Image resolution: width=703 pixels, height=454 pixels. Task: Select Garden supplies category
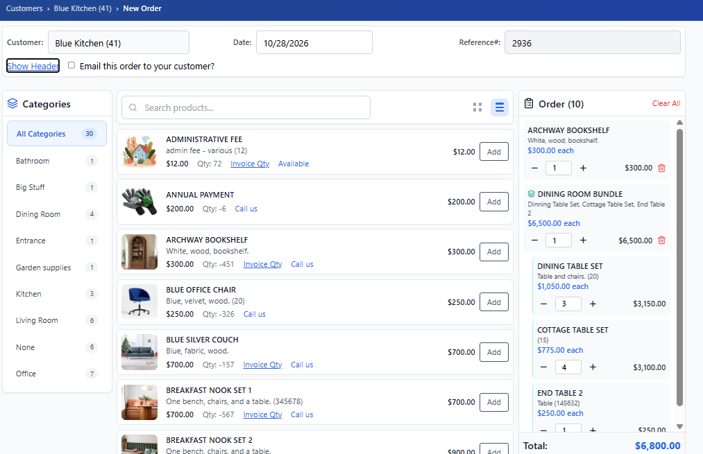click(x=57, y=268)
